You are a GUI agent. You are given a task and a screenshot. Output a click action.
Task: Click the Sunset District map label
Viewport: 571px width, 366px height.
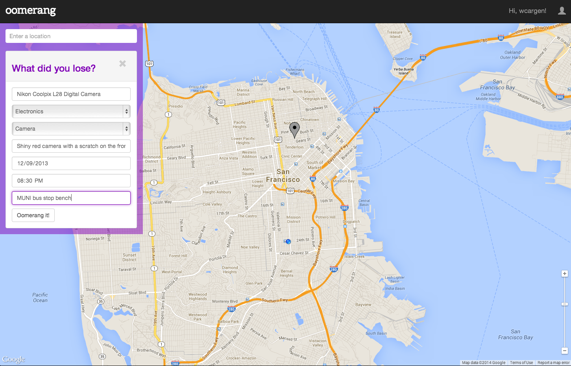[x=129, y=257]
